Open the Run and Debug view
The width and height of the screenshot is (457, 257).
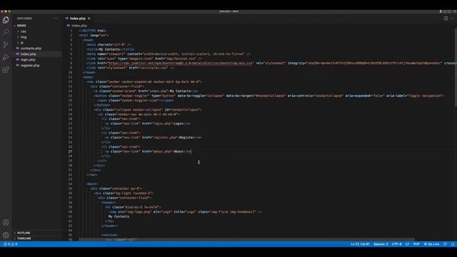tap(6, 57)
